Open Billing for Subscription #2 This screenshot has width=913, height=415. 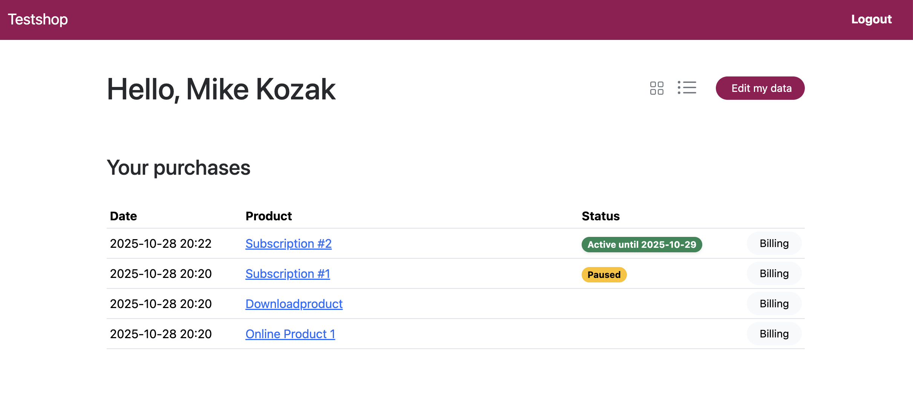tap(774, 244)
